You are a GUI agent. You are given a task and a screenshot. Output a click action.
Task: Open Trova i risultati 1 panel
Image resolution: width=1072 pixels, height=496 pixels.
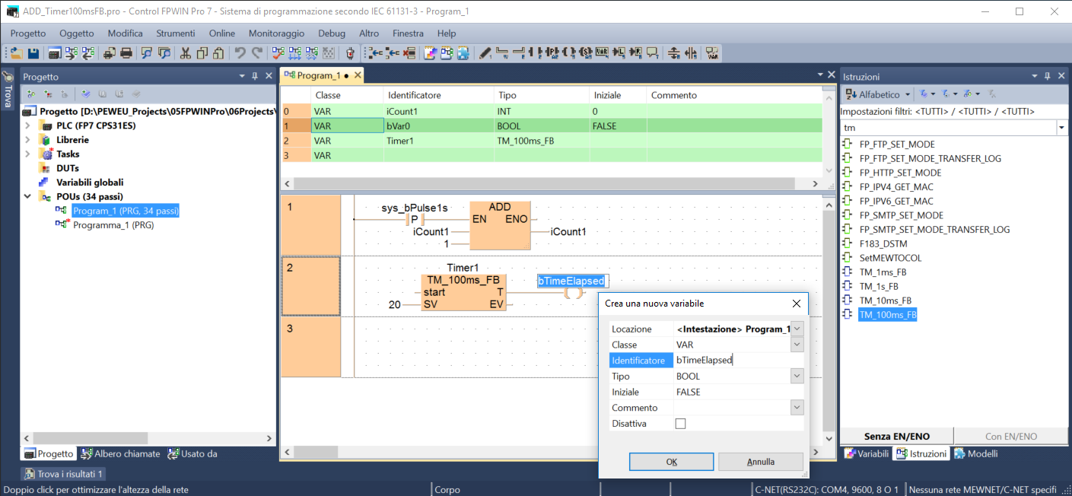64,474
